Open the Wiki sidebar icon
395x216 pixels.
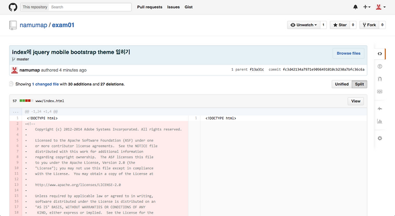(x=380, y=92)
